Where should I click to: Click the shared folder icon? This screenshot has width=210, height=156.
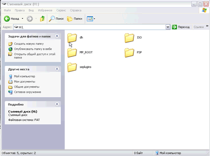(x=10, y=54)
